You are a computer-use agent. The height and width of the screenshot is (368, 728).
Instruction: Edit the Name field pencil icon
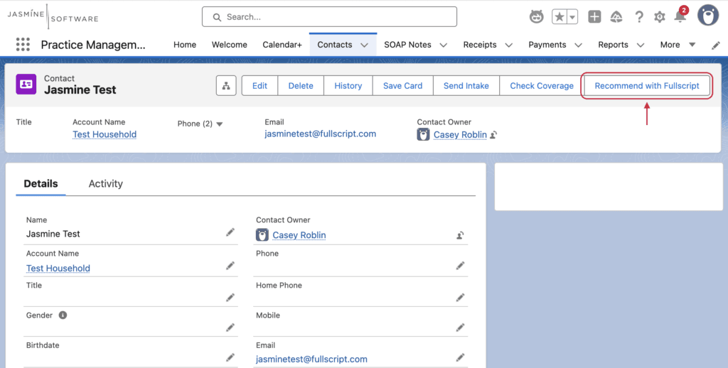pos(230,232)
